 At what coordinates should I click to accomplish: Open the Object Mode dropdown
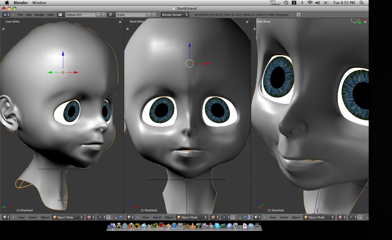[191, 217]
